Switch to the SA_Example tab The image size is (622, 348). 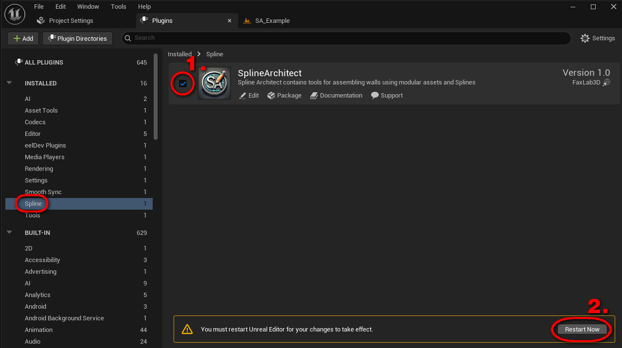(x=272, y=21)
